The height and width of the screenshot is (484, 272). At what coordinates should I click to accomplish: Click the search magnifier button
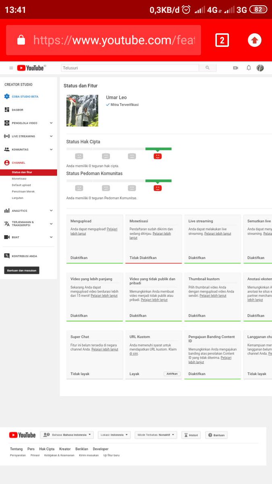(x=208, y=68)
